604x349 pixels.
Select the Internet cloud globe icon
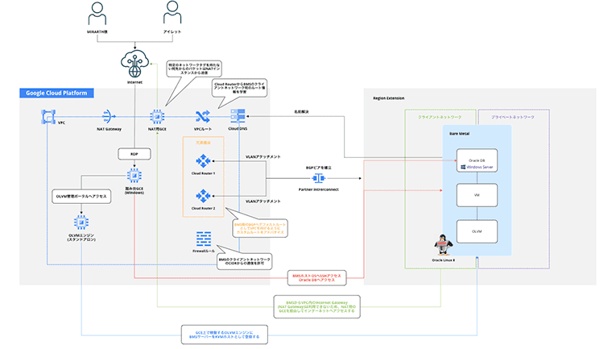tap(134, 63)
